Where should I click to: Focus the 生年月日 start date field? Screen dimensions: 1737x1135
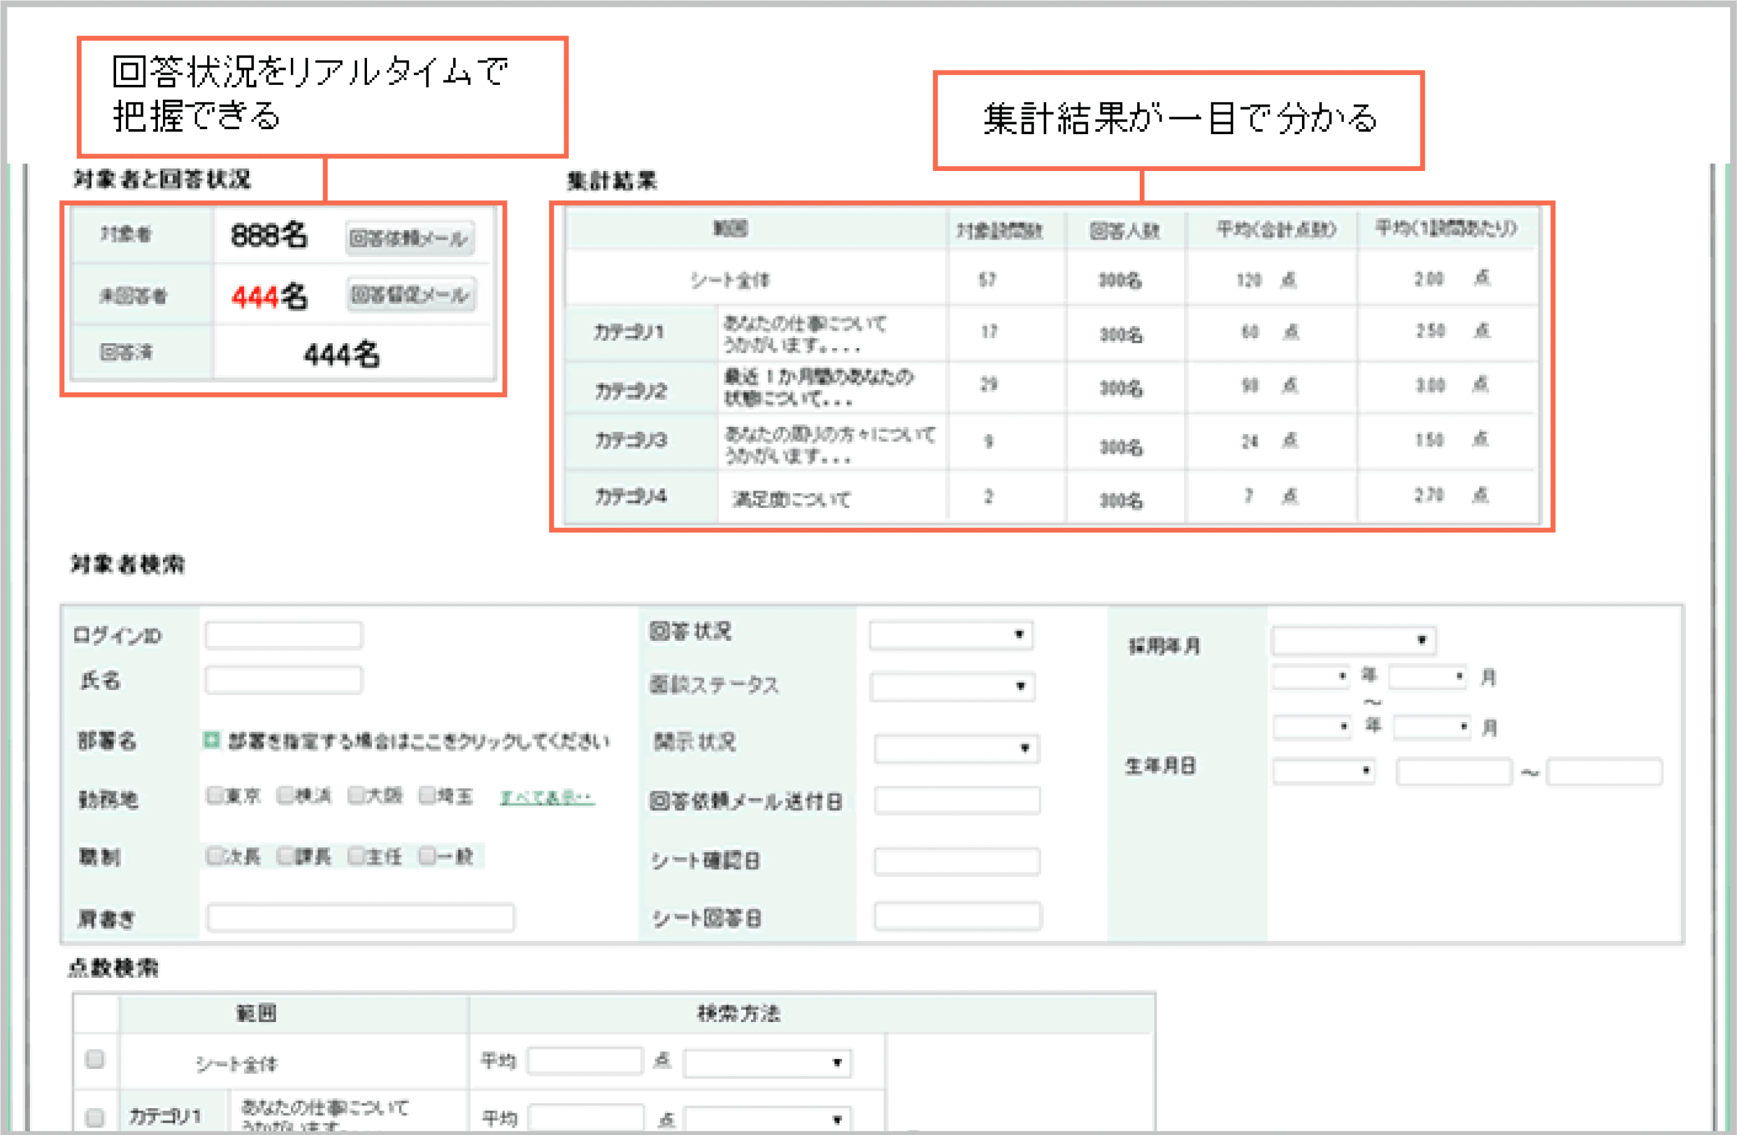tap(1453, 772)
